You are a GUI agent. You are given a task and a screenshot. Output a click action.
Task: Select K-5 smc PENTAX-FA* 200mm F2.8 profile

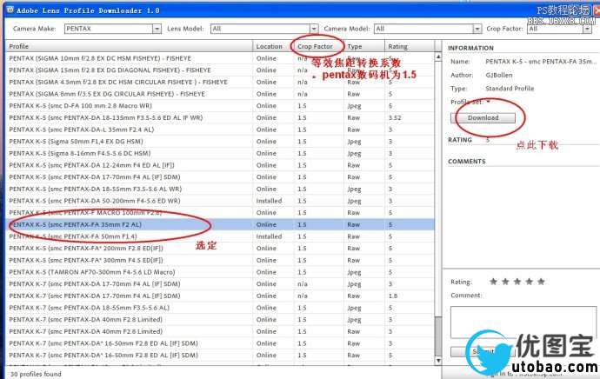pos(220,249)
